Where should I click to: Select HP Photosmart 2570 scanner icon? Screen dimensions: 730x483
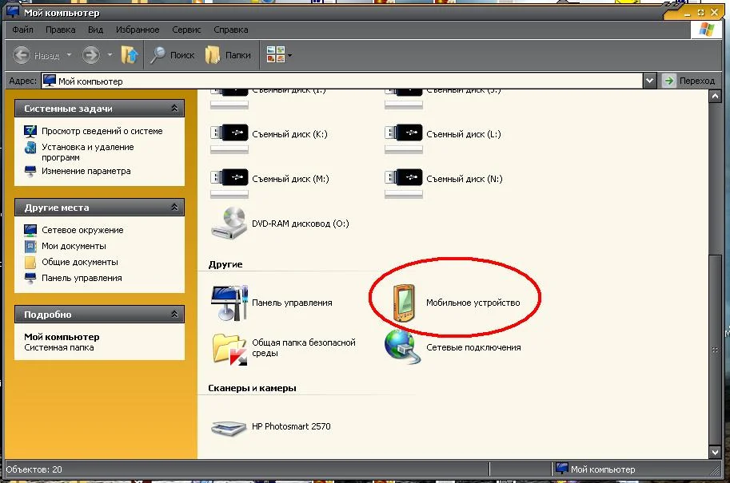tap(228, 427)
